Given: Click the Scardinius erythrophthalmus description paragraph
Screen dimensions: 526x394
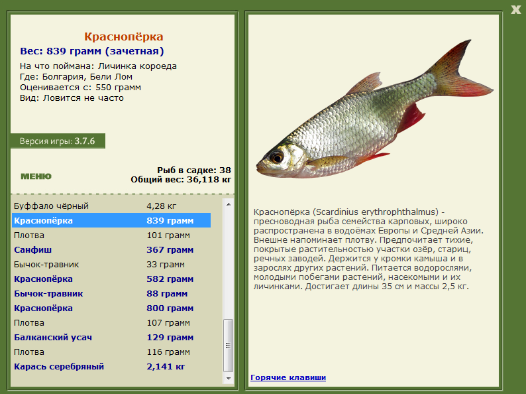Looking at the screenshot, I should point(368,249).
